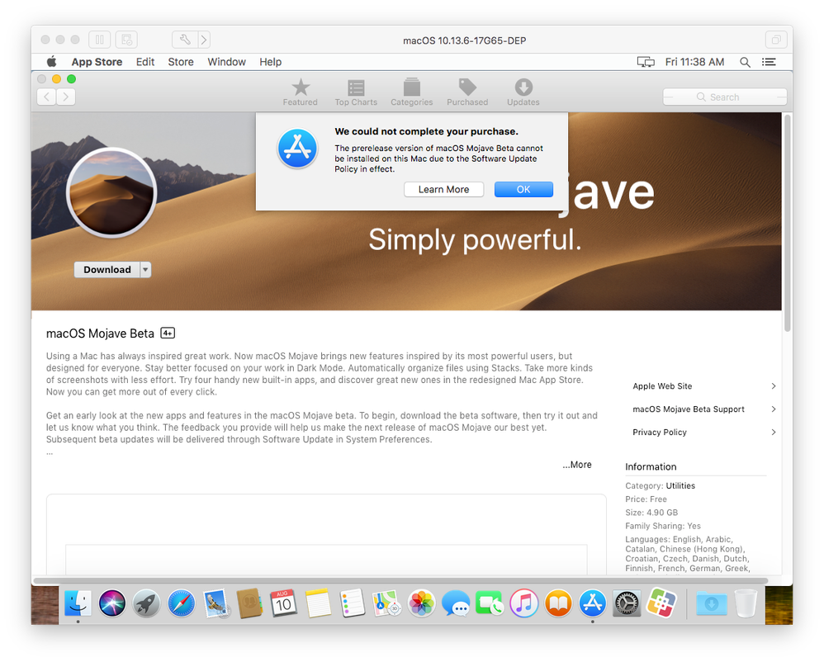Click the 4+ age rating badge

coord(168,333)
